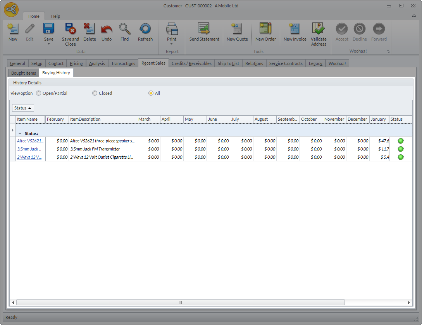Open the Credits / Receivables tab
Image resolution: width=422 pixels, height=325 pixels.
coord(191,63)
